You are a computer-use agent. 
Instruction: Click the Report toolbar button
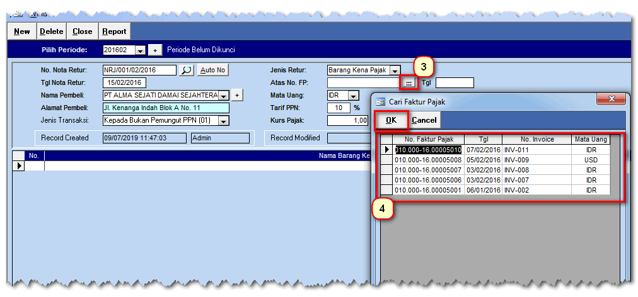[x=114, y=31]
